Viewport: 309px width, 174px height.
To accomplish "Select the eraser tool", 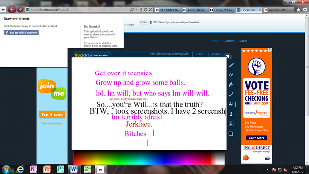I will 231,74.
